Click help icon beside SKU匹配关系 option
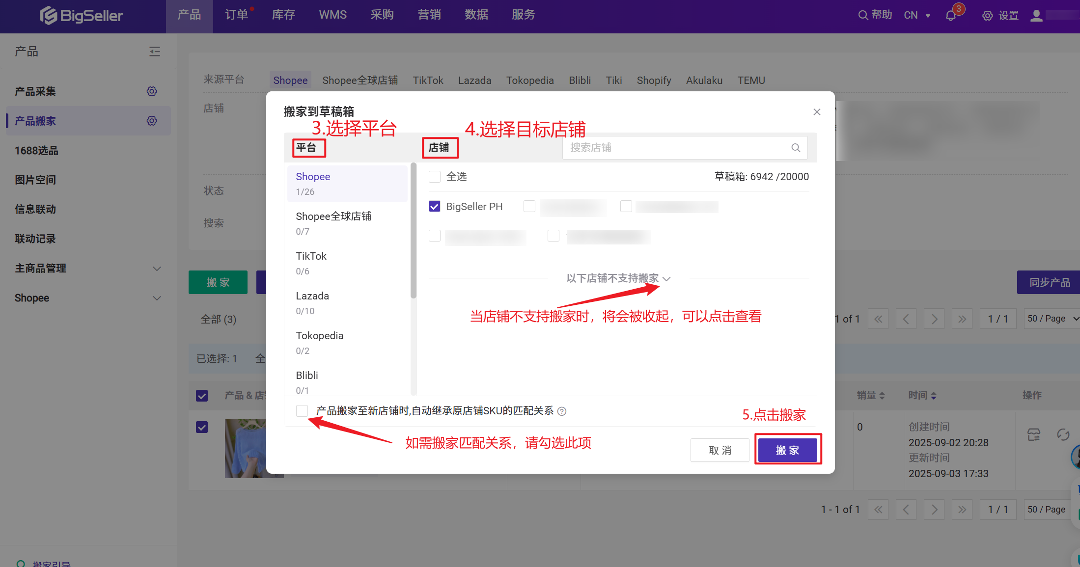 point(562,411)
